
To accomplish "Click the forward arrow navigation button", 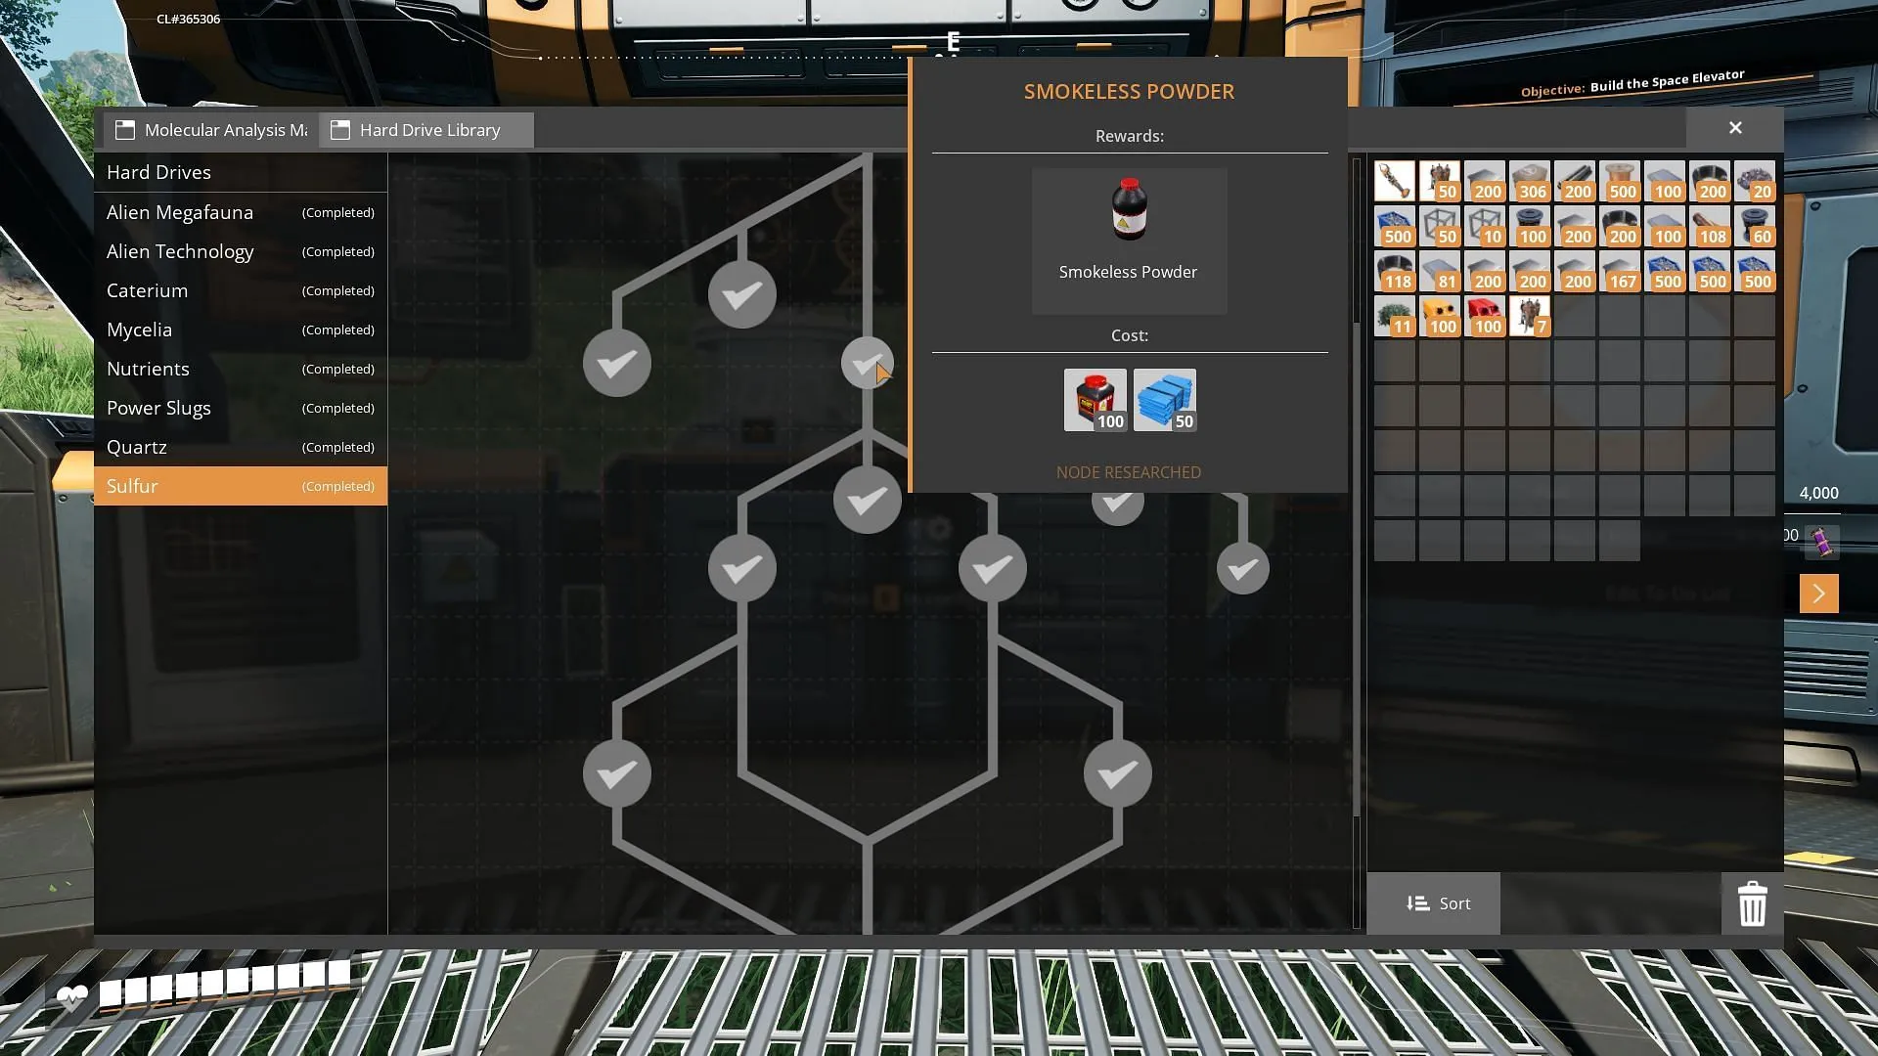I will point(1818,592).
